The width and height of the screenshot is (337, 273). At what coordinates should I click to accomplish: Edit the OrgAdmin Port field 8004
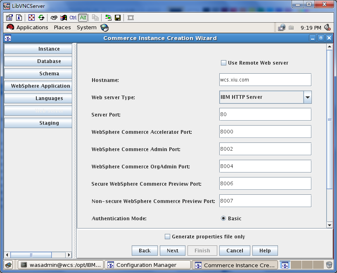click(x=265, y=166)
